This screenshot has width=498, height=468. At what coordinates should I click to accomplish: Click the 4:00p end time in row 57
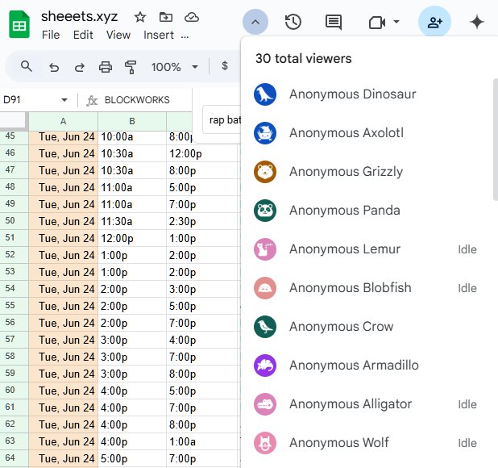pos(202,340)
